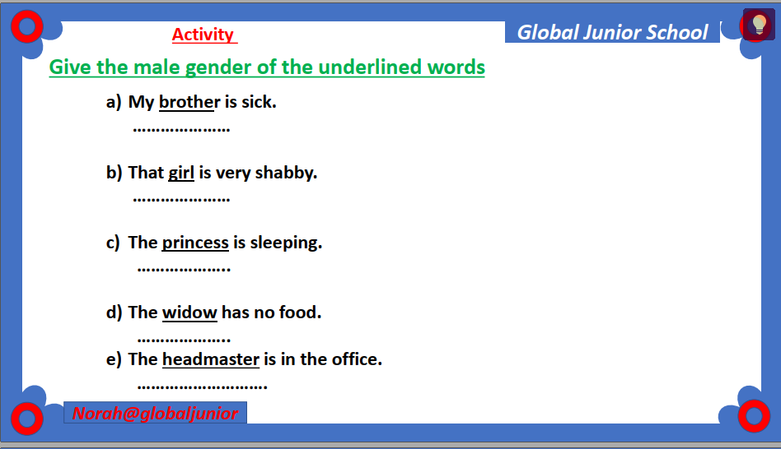
Task: Select the red underlined Activity heading
Action: (203, 35)
